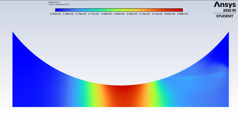Click the dark blue end of colorbar
Image resolution: width=238 pixels, height=117 pixels.
tap(58, 10)
